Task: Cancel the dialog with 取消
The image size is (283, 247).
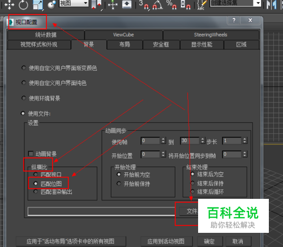Action: (x=238, y=241)
